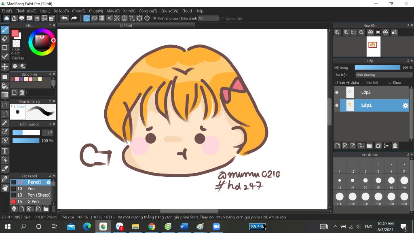The width and height of the screenshot is (414, 233).
Task: Open the Cloud menu
Action: click(187, 11)
